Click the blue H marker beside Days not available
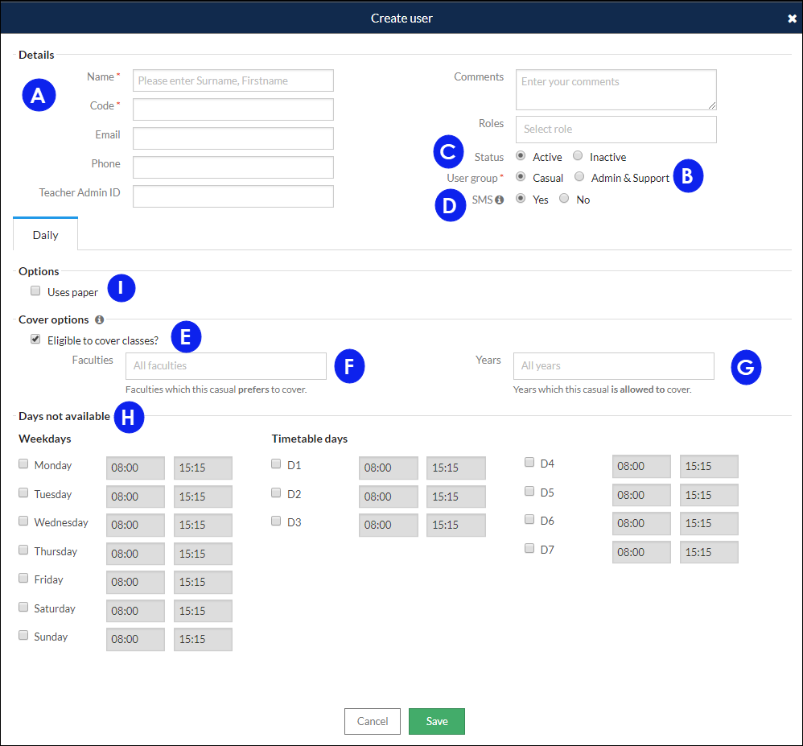The height and width of the screenshot is (746, 803). (x=129, y=417)
